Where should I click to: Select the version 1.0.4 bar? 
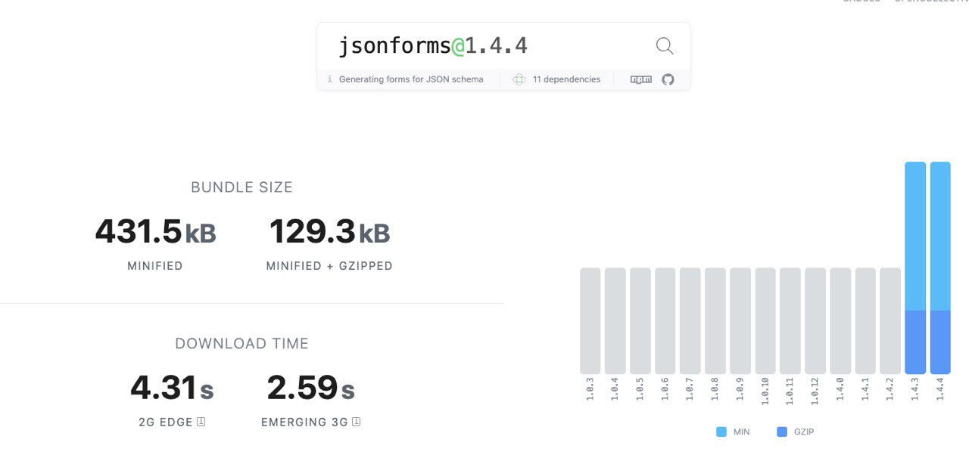pos(615,320)
